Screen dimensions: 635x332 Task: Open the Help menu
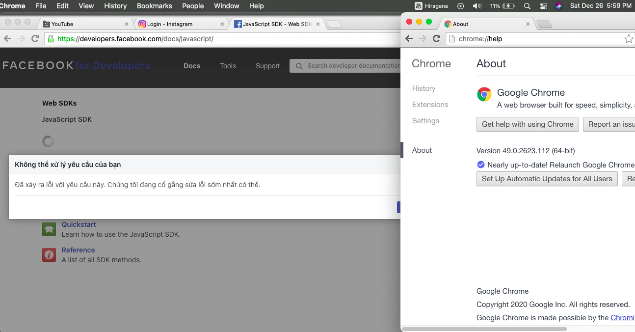tap(257, 6)
